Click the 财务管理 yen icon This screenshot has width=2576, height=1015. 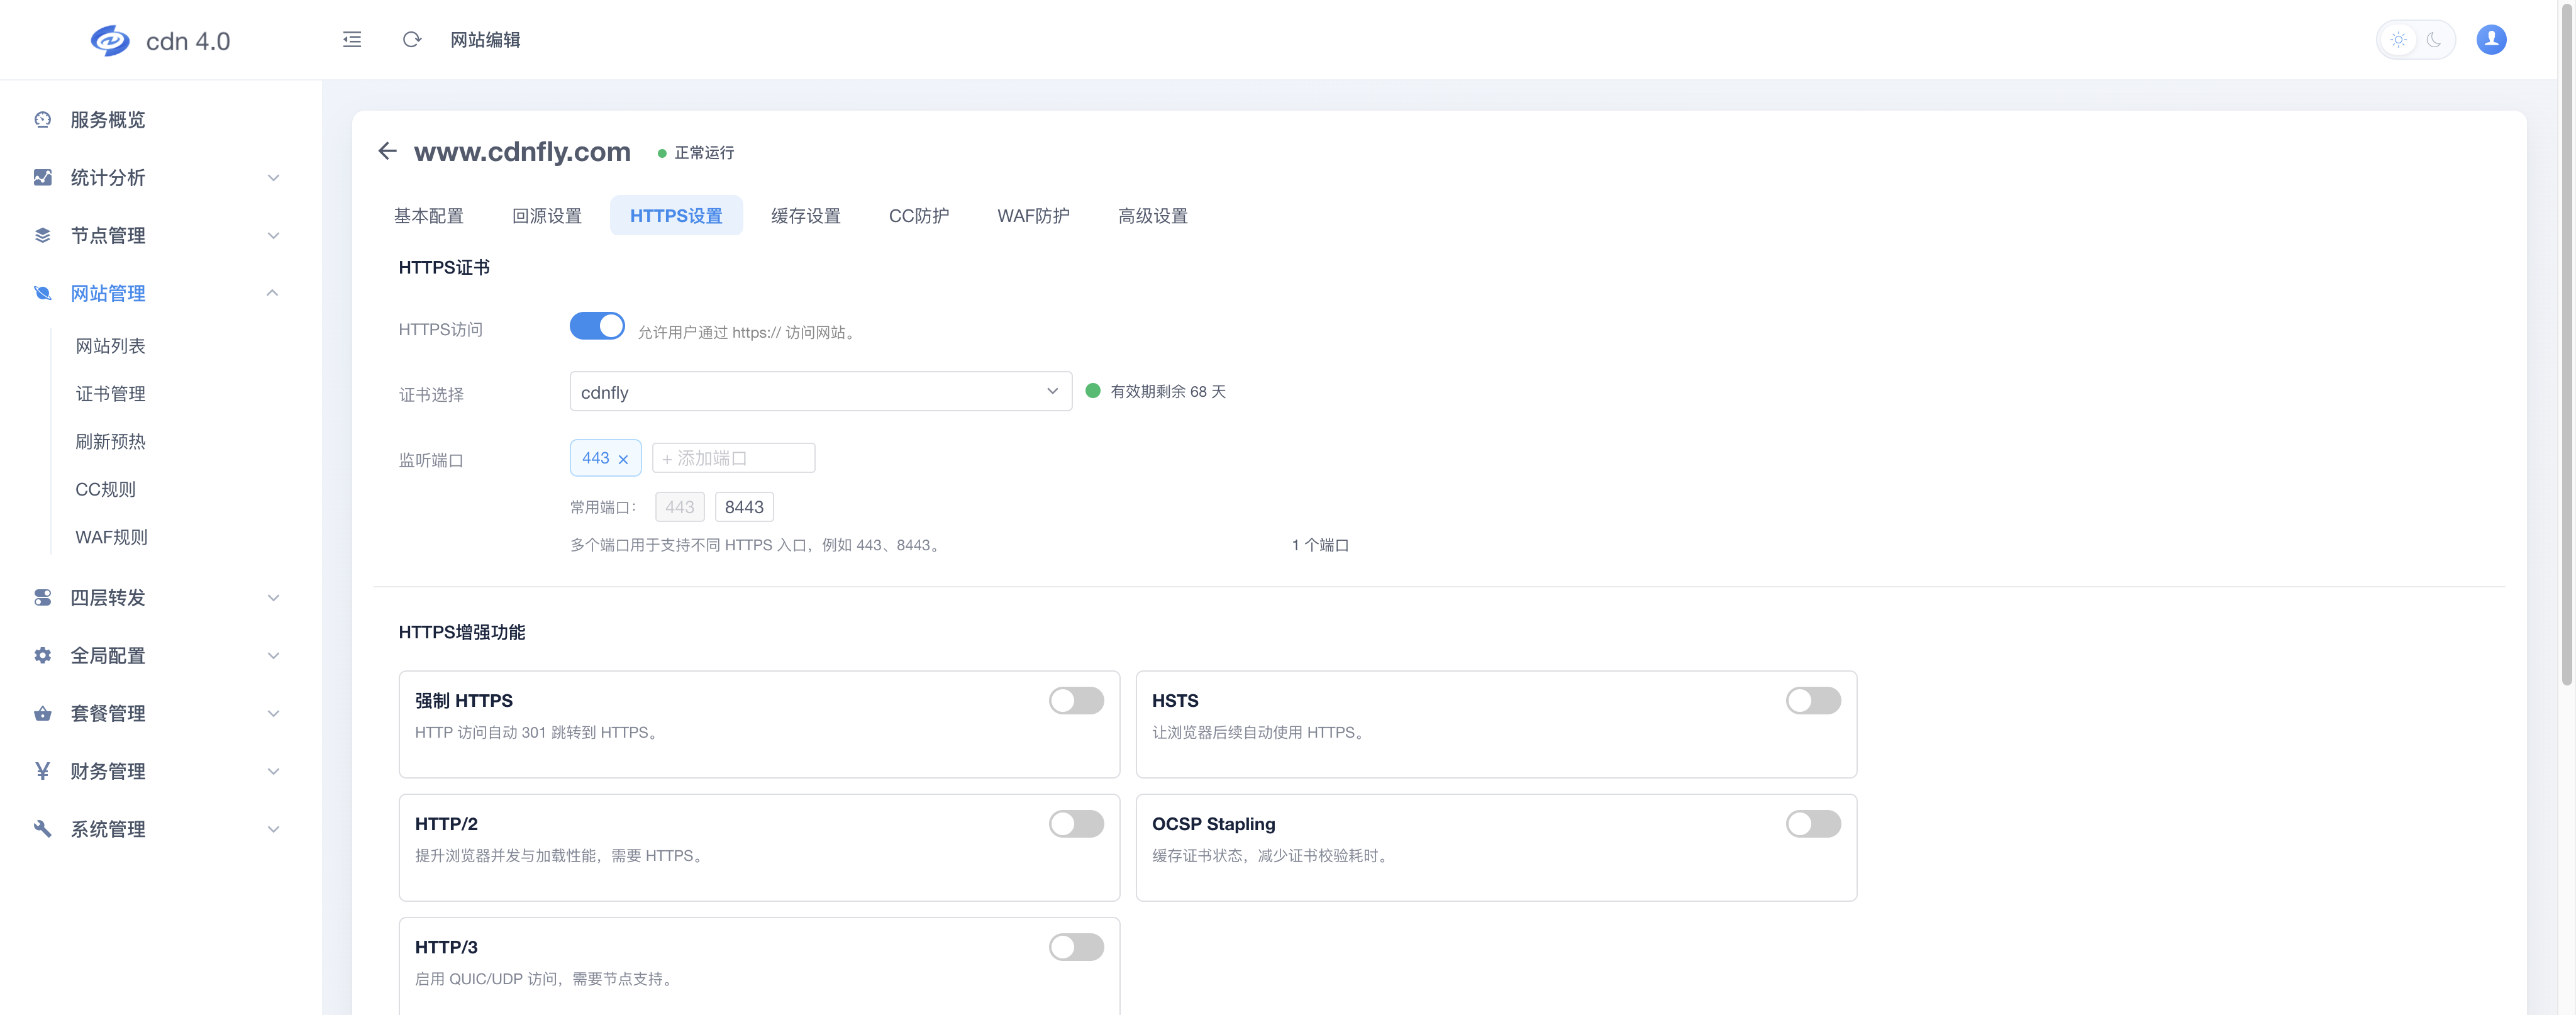[42, 771]
